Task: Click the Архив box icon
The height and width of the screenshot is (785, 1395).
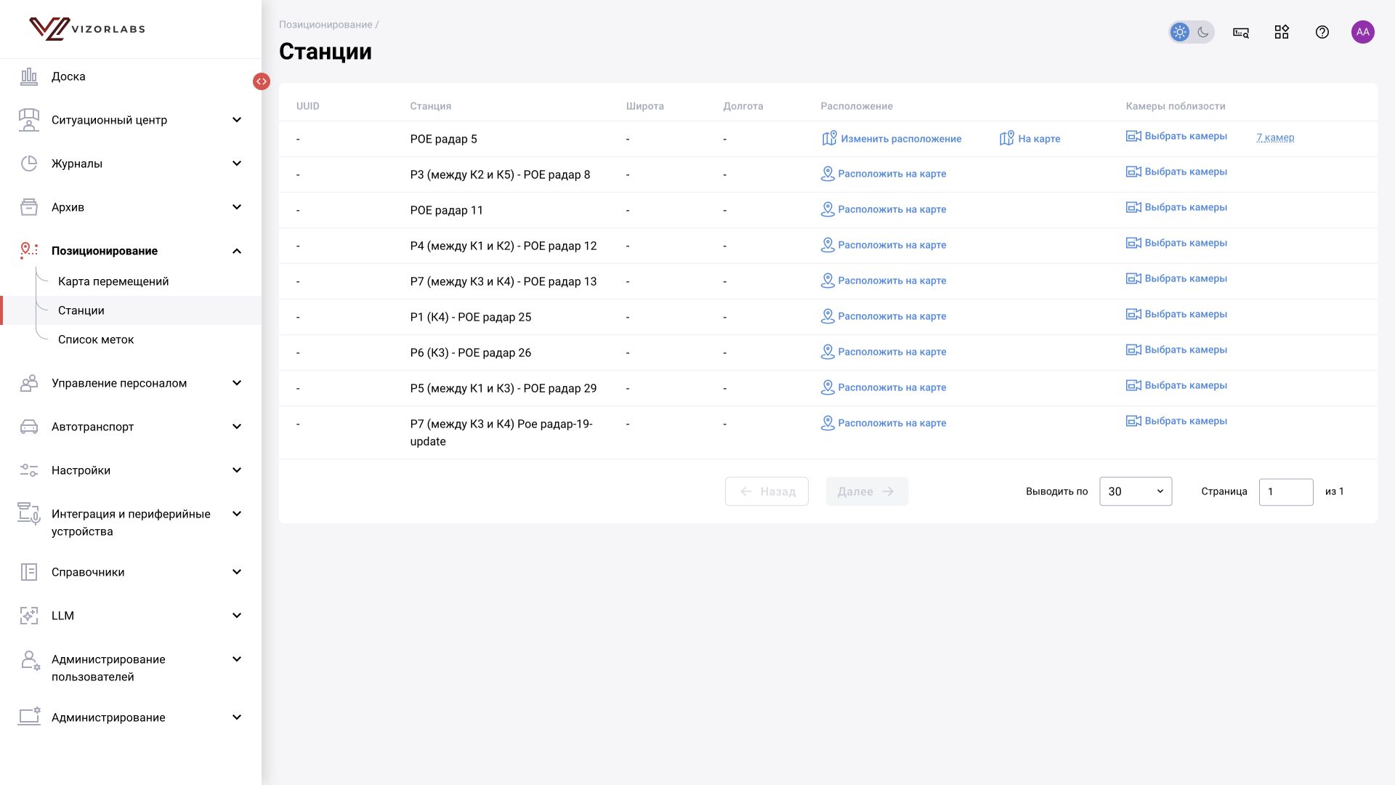Action: click(29, 207)
